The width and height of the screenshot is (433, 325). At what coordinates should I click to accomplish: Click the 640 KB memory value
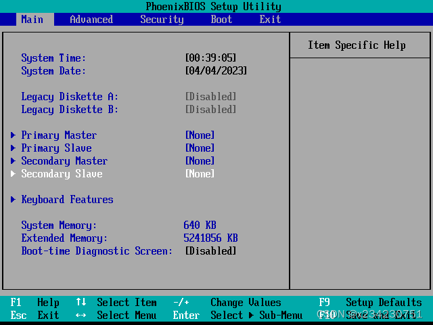(x=200, y=225)
